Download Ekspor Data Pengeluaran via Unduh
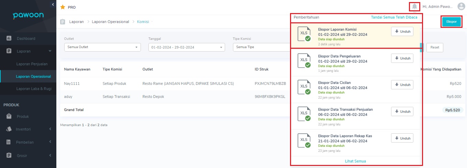This screenshot has width=467, height=168. pyautogui.click(x=402, y=58)
